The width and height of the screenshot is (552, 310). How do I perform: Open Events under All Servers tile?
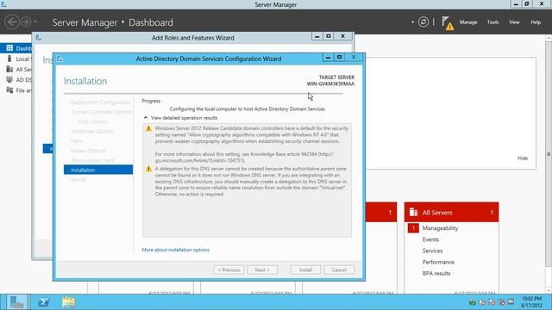[430, 239]
